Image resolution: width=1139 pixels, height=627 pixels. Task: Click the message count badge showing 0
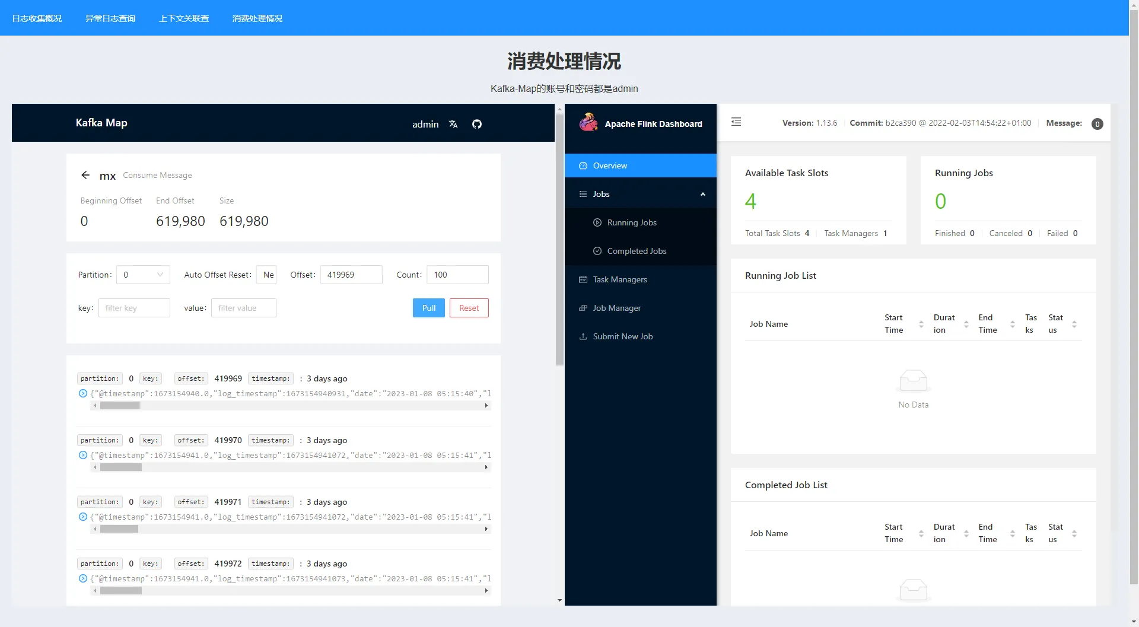1097,124
